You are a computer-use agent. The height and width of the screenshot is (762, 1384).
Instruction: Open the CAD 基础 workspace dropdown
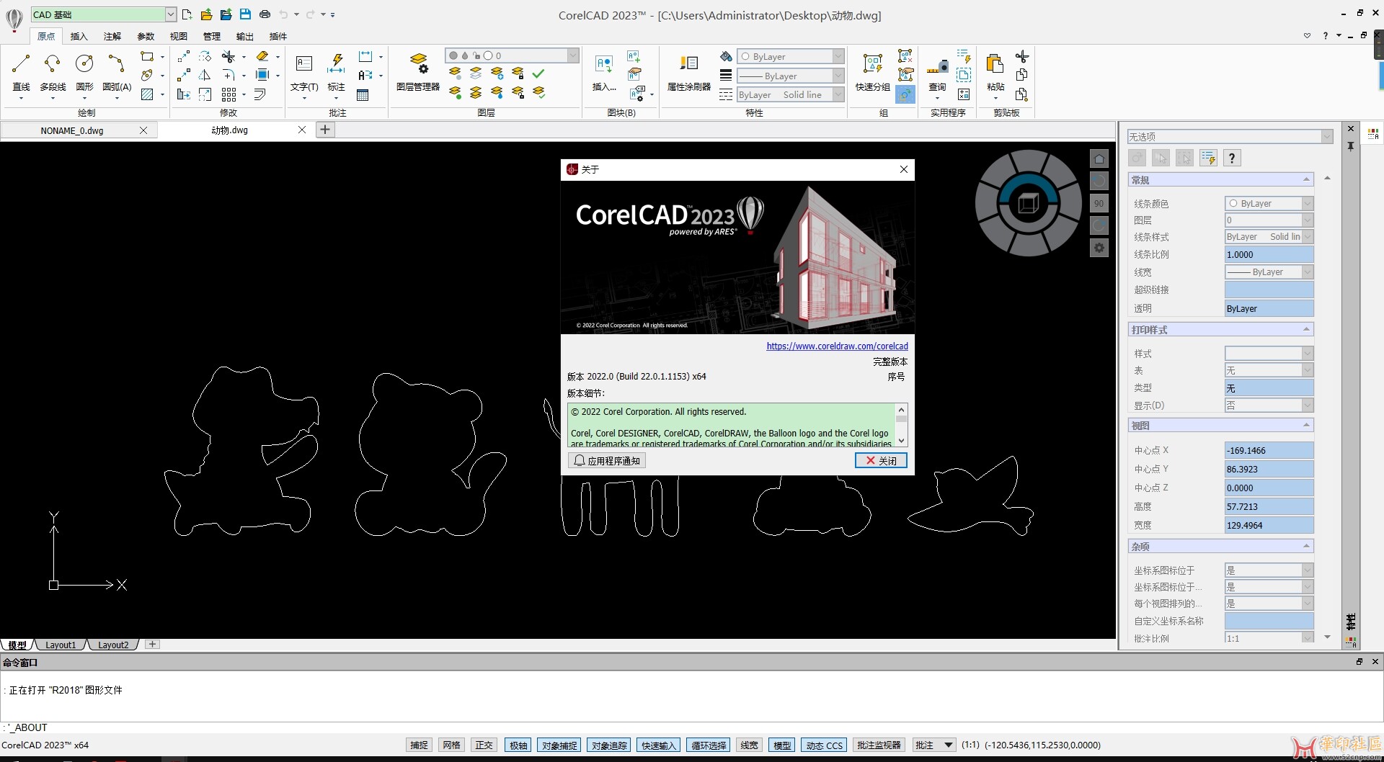[x=170, y=14]
